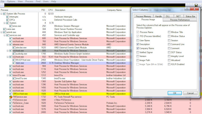This screenshot has height=114, width=202.
Task: Uncheck the Company Name column checkbox
Action: (138, 48)
